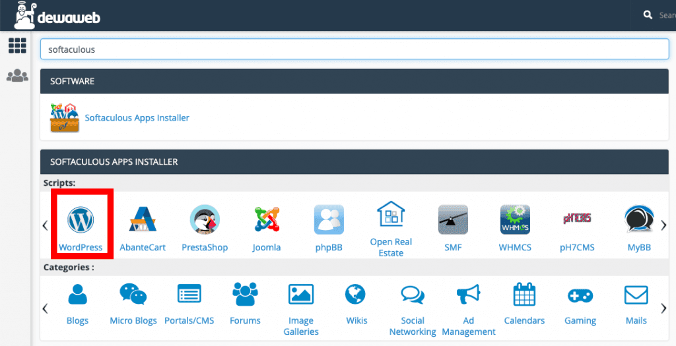Open the WordPress script icon
This screenshot has width=676, height=346.
(81, 219)
